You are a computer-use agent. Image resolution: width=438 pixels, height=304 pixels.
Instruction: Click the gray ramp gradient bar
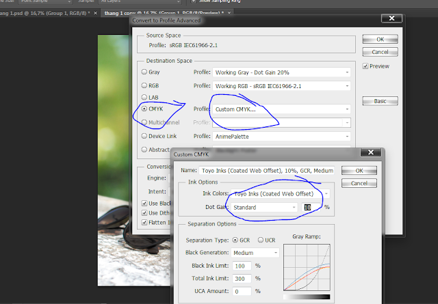[x=307, y=296]
